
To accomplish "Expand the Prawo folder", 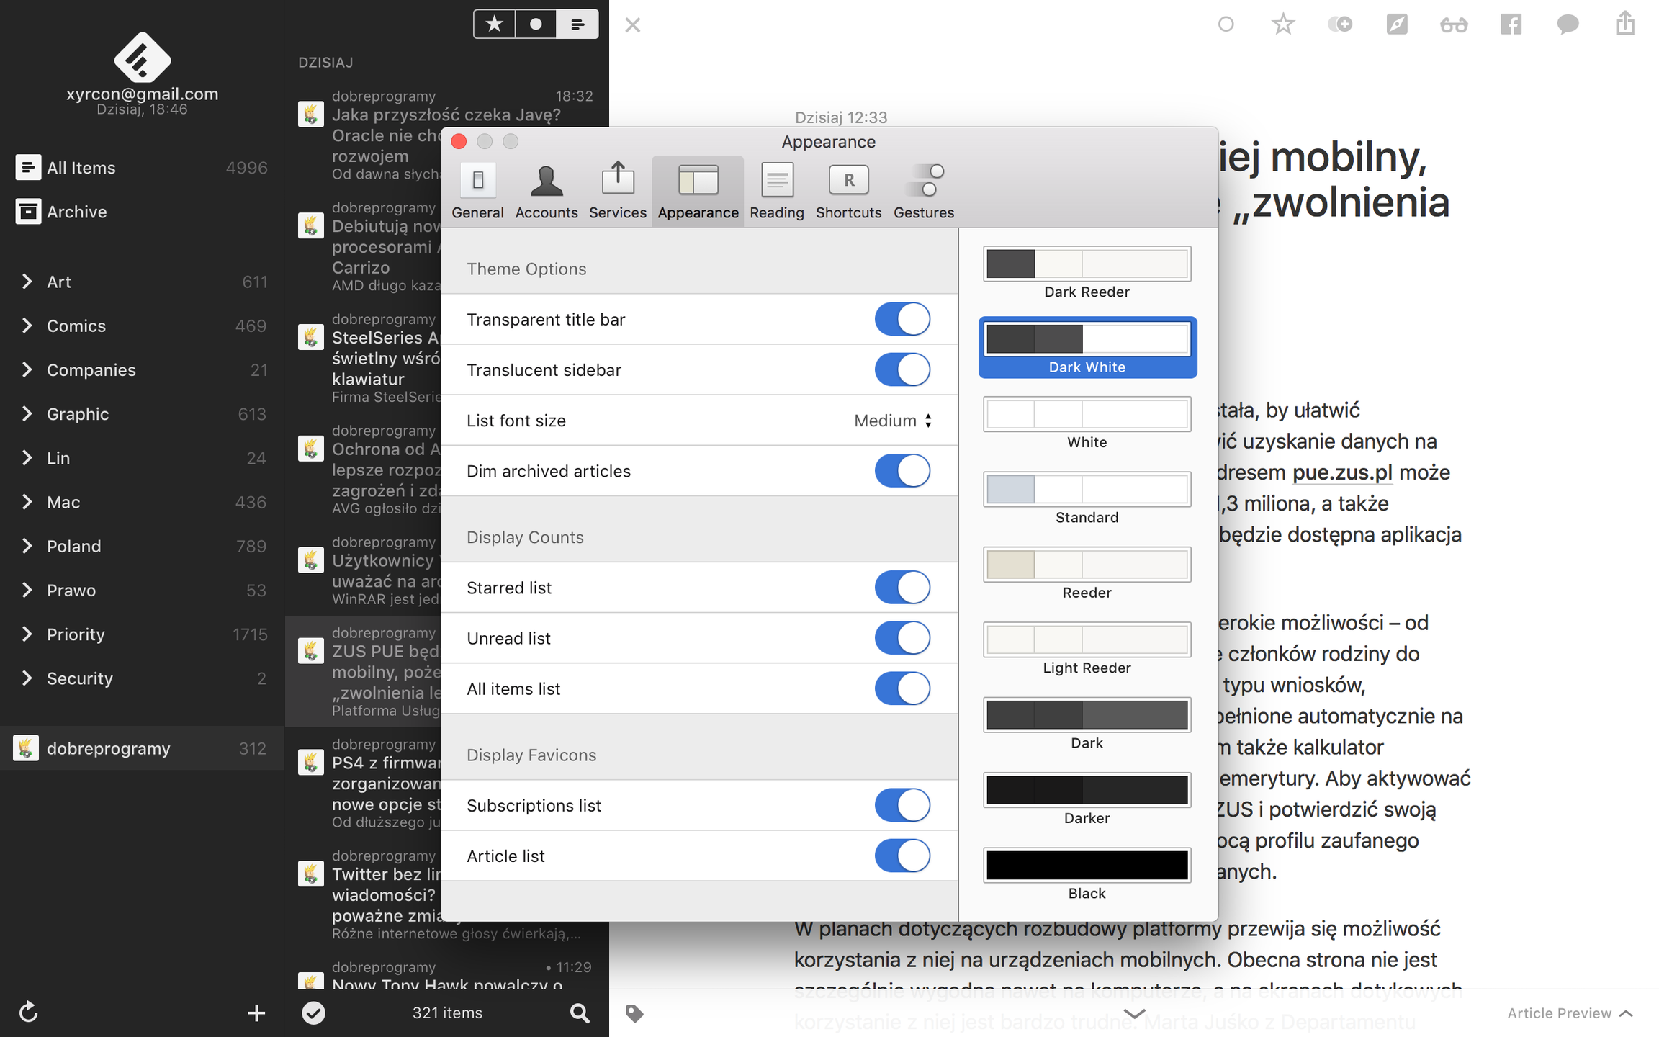I will point(27,590).
